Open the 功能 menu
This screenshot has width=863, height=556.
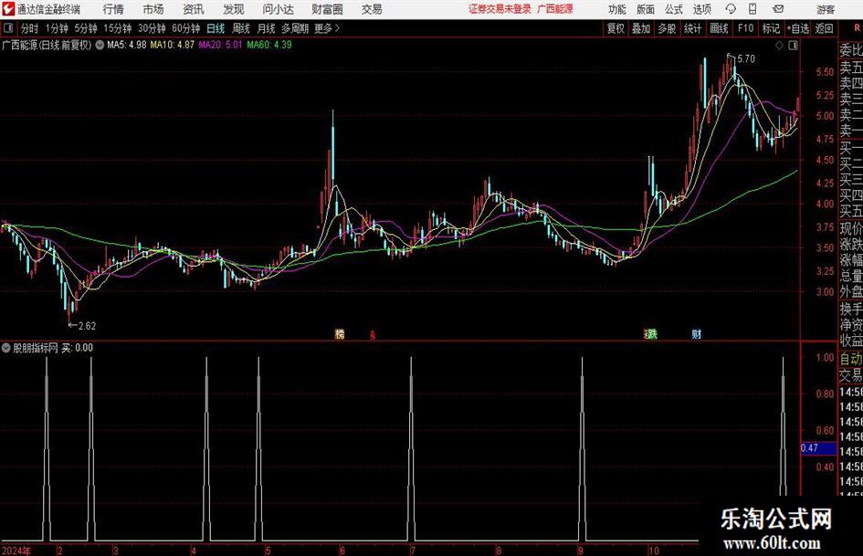[617, 9]
